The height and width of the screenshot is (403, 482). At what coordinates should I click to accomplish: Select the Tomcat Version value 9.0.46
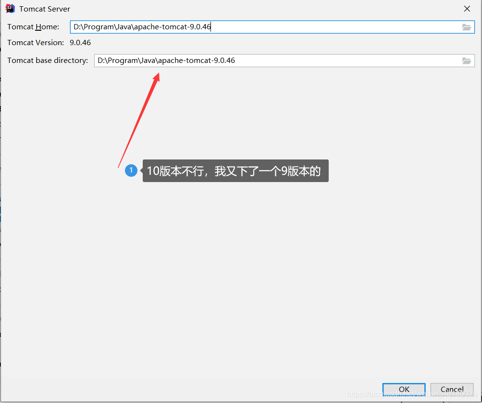tap(80, 43)
